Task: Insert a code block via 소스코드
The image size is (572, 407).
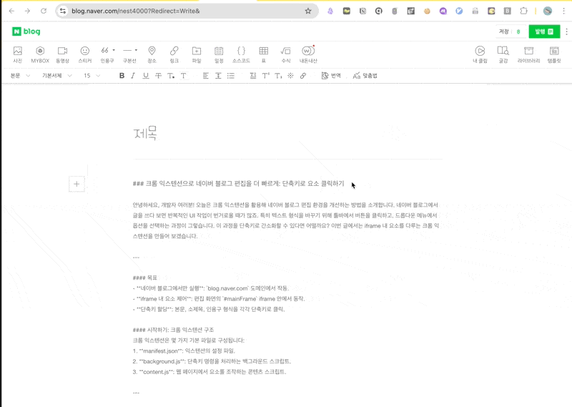Action: (x=241, y=54)
